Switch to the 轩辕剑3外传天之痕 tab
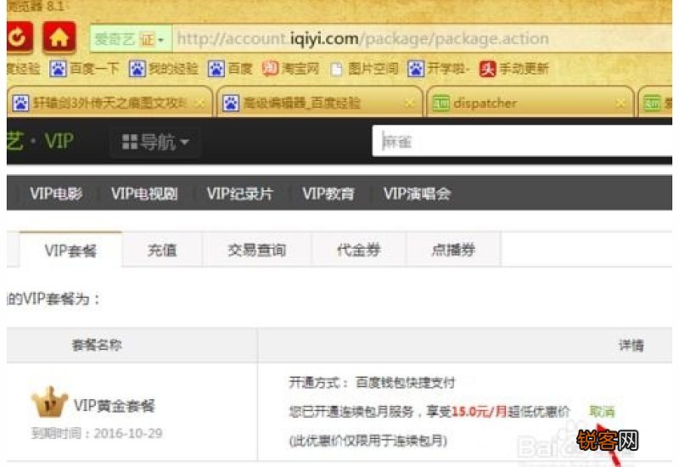This screenshot has height=467, width=679. tap(110, 103)
